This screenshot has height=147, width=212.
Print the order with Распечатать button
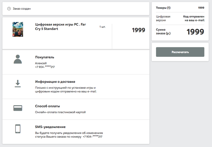coord(180,52)
